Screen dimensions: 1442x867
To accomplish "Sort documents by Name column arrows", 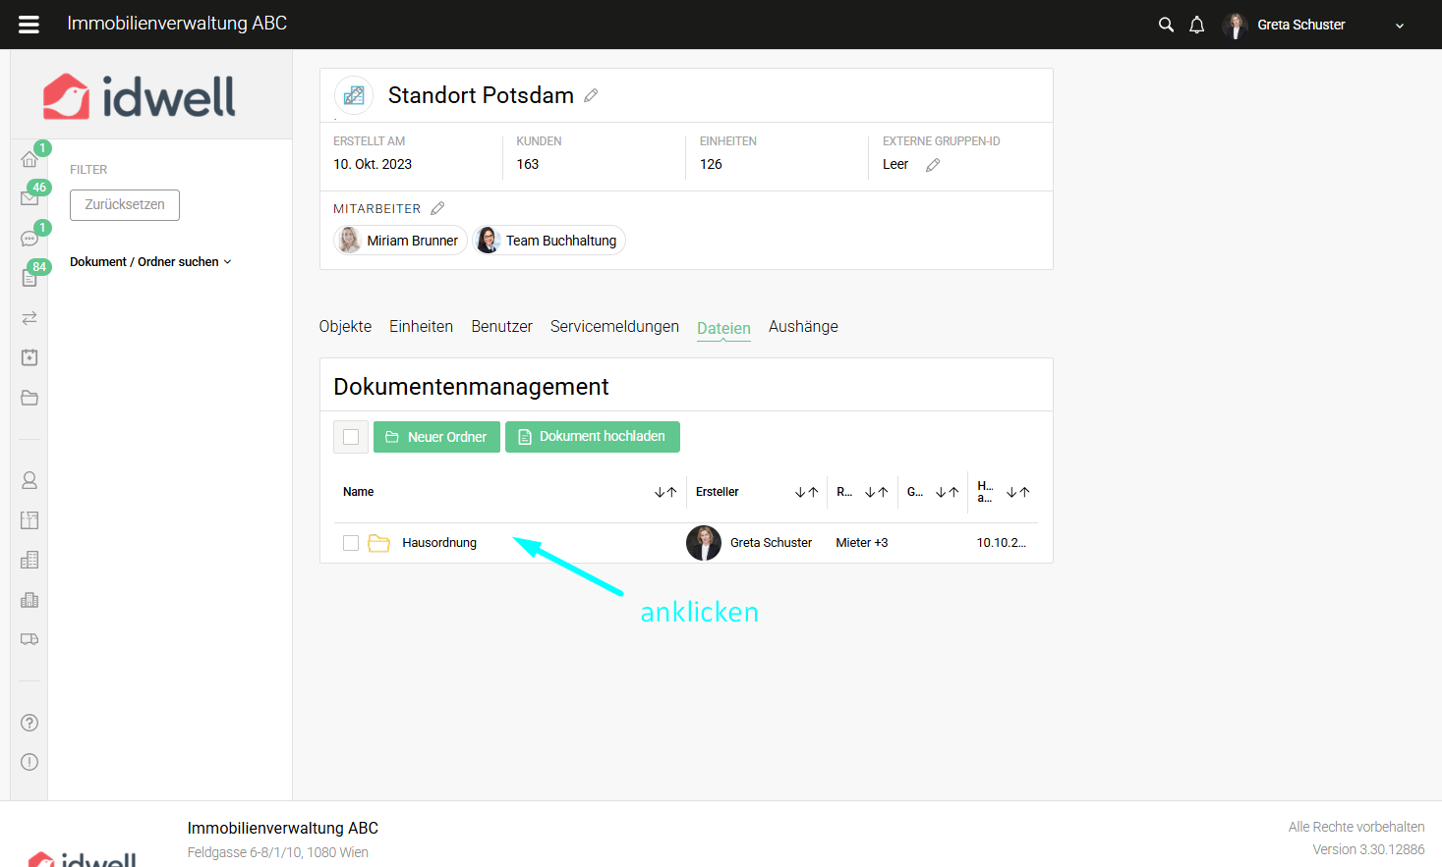I will click(x=665, y=492).
